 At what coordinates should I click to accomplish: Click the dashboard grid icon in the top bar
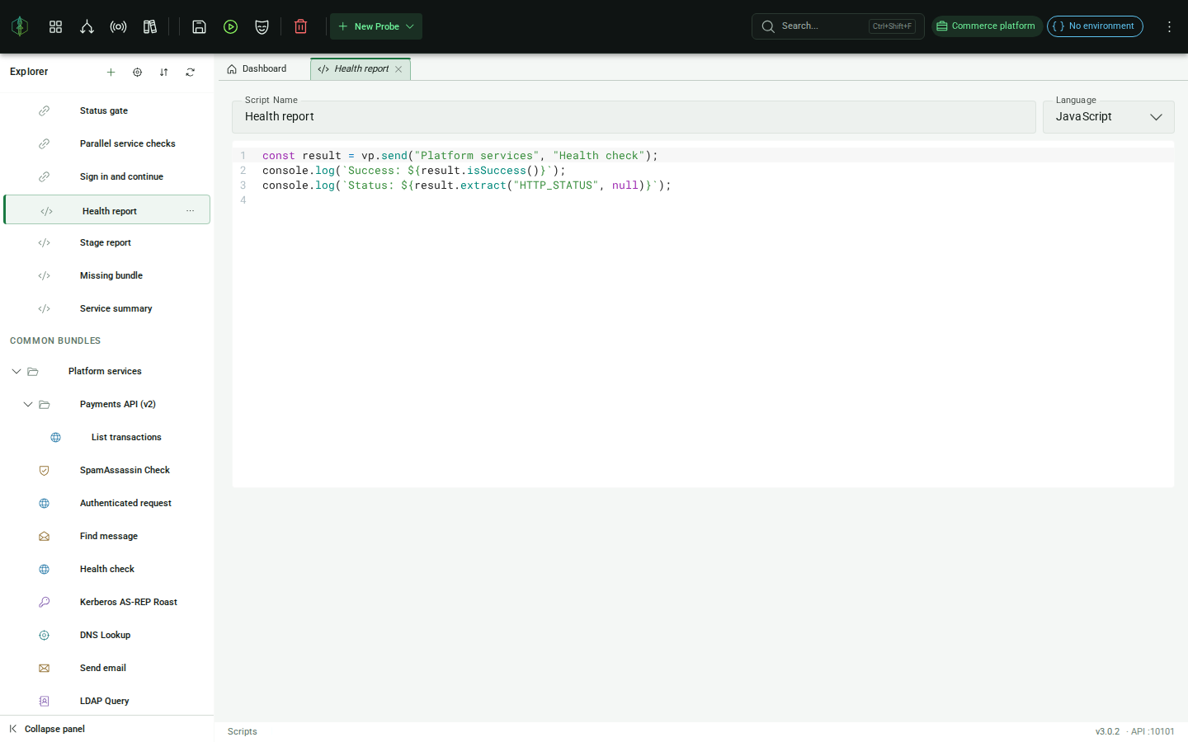[x=55, y=26]
